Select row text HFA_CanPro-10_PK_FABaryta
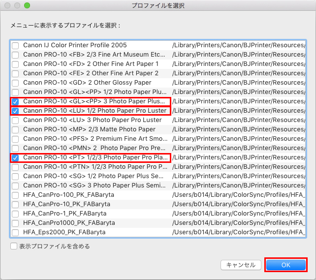 pos(67,204)
